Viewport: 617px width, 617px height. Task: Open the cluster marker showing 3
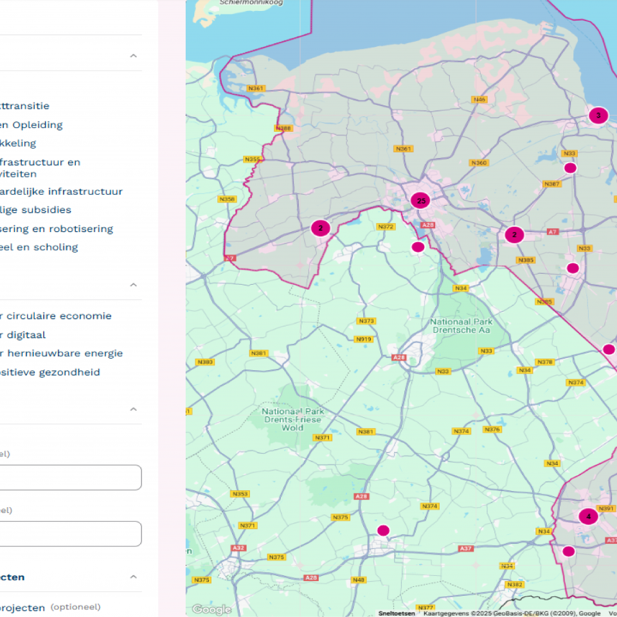coord(598,115)
